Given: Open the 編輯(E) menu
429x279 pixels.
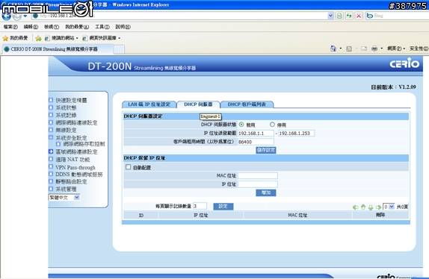Looking at the screenshot, I should coord(31,27).
